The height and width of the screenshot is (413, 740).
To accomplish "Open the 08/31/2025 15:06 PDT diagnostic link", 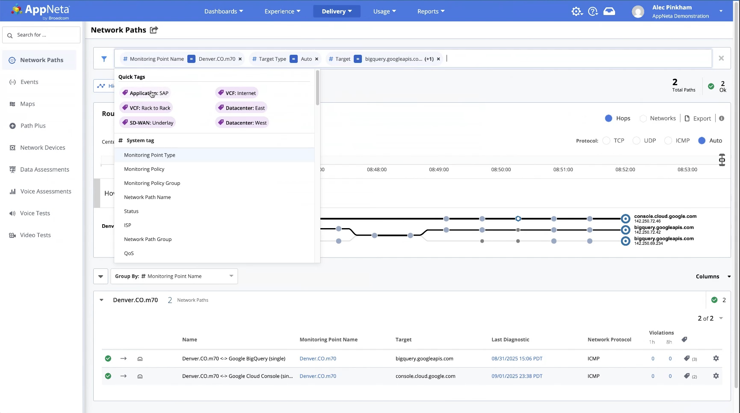I will (x=517, y=359).
